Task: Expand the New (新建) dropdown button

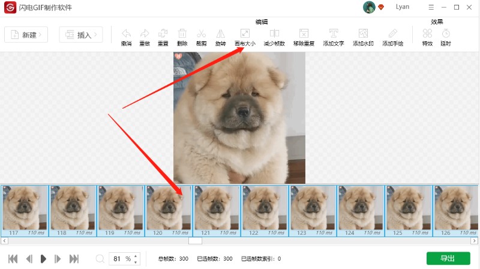Action: click(x=26, y=35)
